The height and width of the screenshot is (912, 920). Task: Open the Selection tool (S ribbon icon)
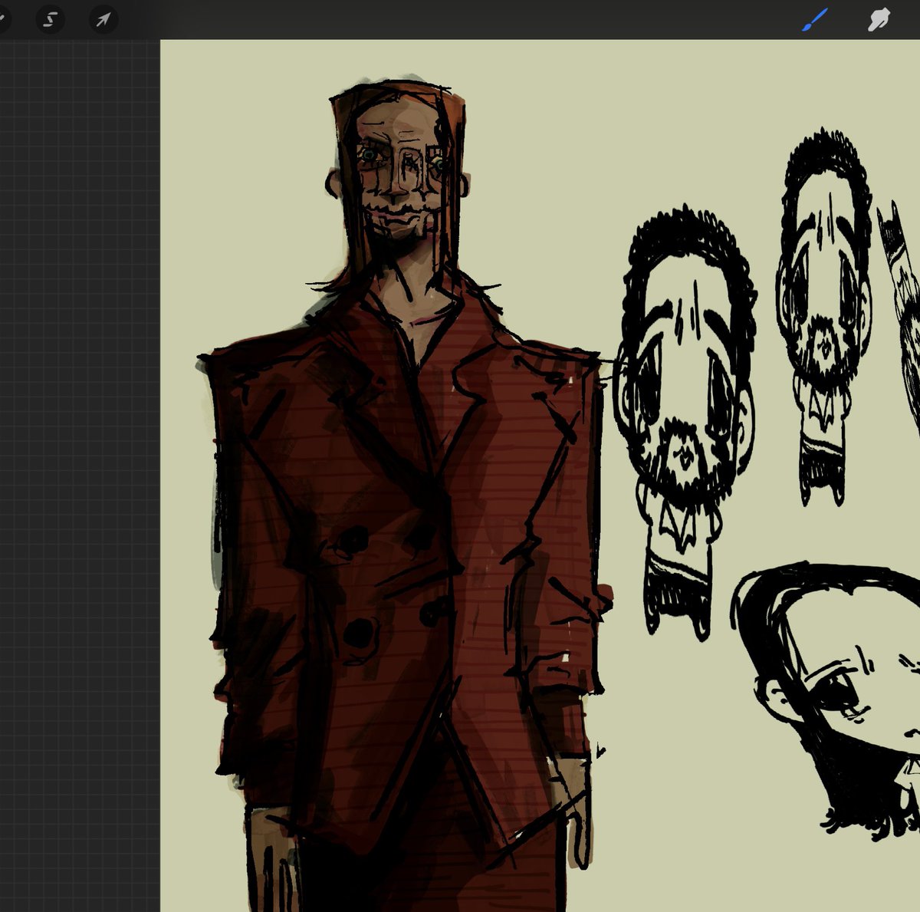click(51, 19)
